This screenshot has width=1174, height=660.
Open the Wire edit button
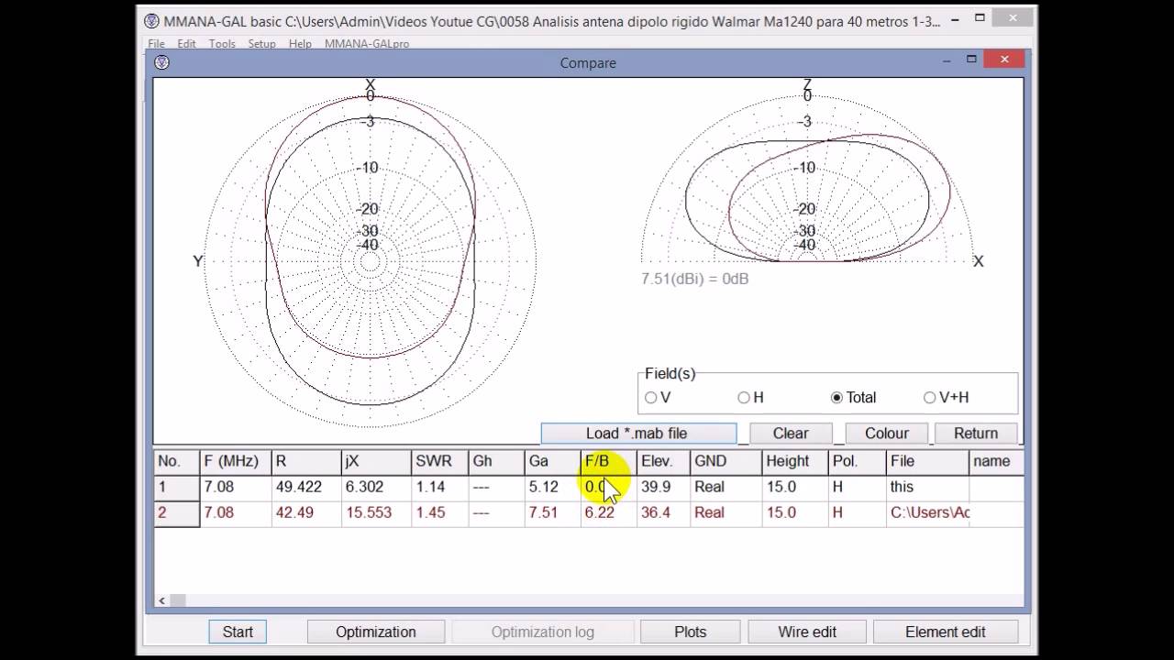(x=807, y=632)
